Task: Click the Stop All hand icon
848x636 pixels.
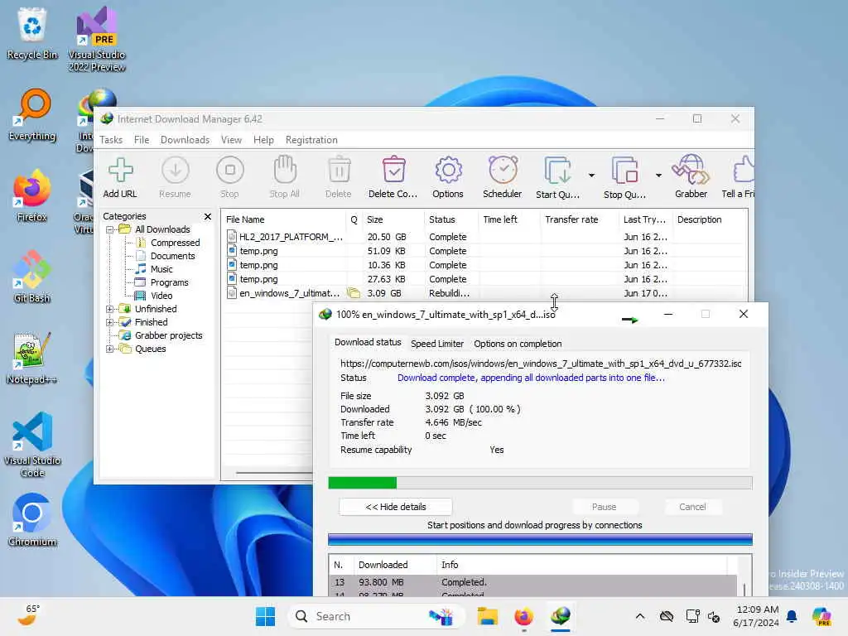Action: (x=285, y=177)
